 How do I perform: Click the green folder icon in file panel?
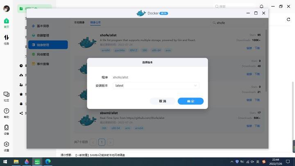click(x=21, y=9)
